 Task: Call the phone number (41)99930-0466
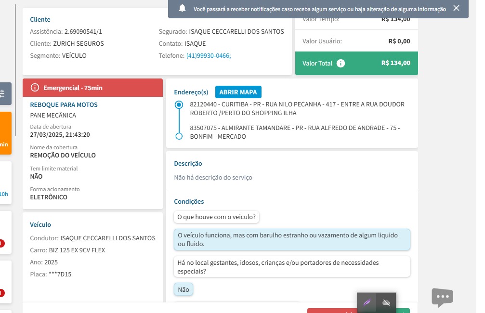[x=209, y=56]
